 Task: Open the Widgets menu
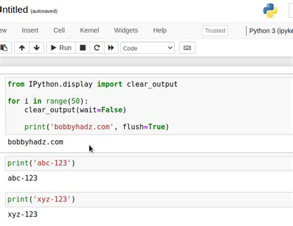pos(126,30)
